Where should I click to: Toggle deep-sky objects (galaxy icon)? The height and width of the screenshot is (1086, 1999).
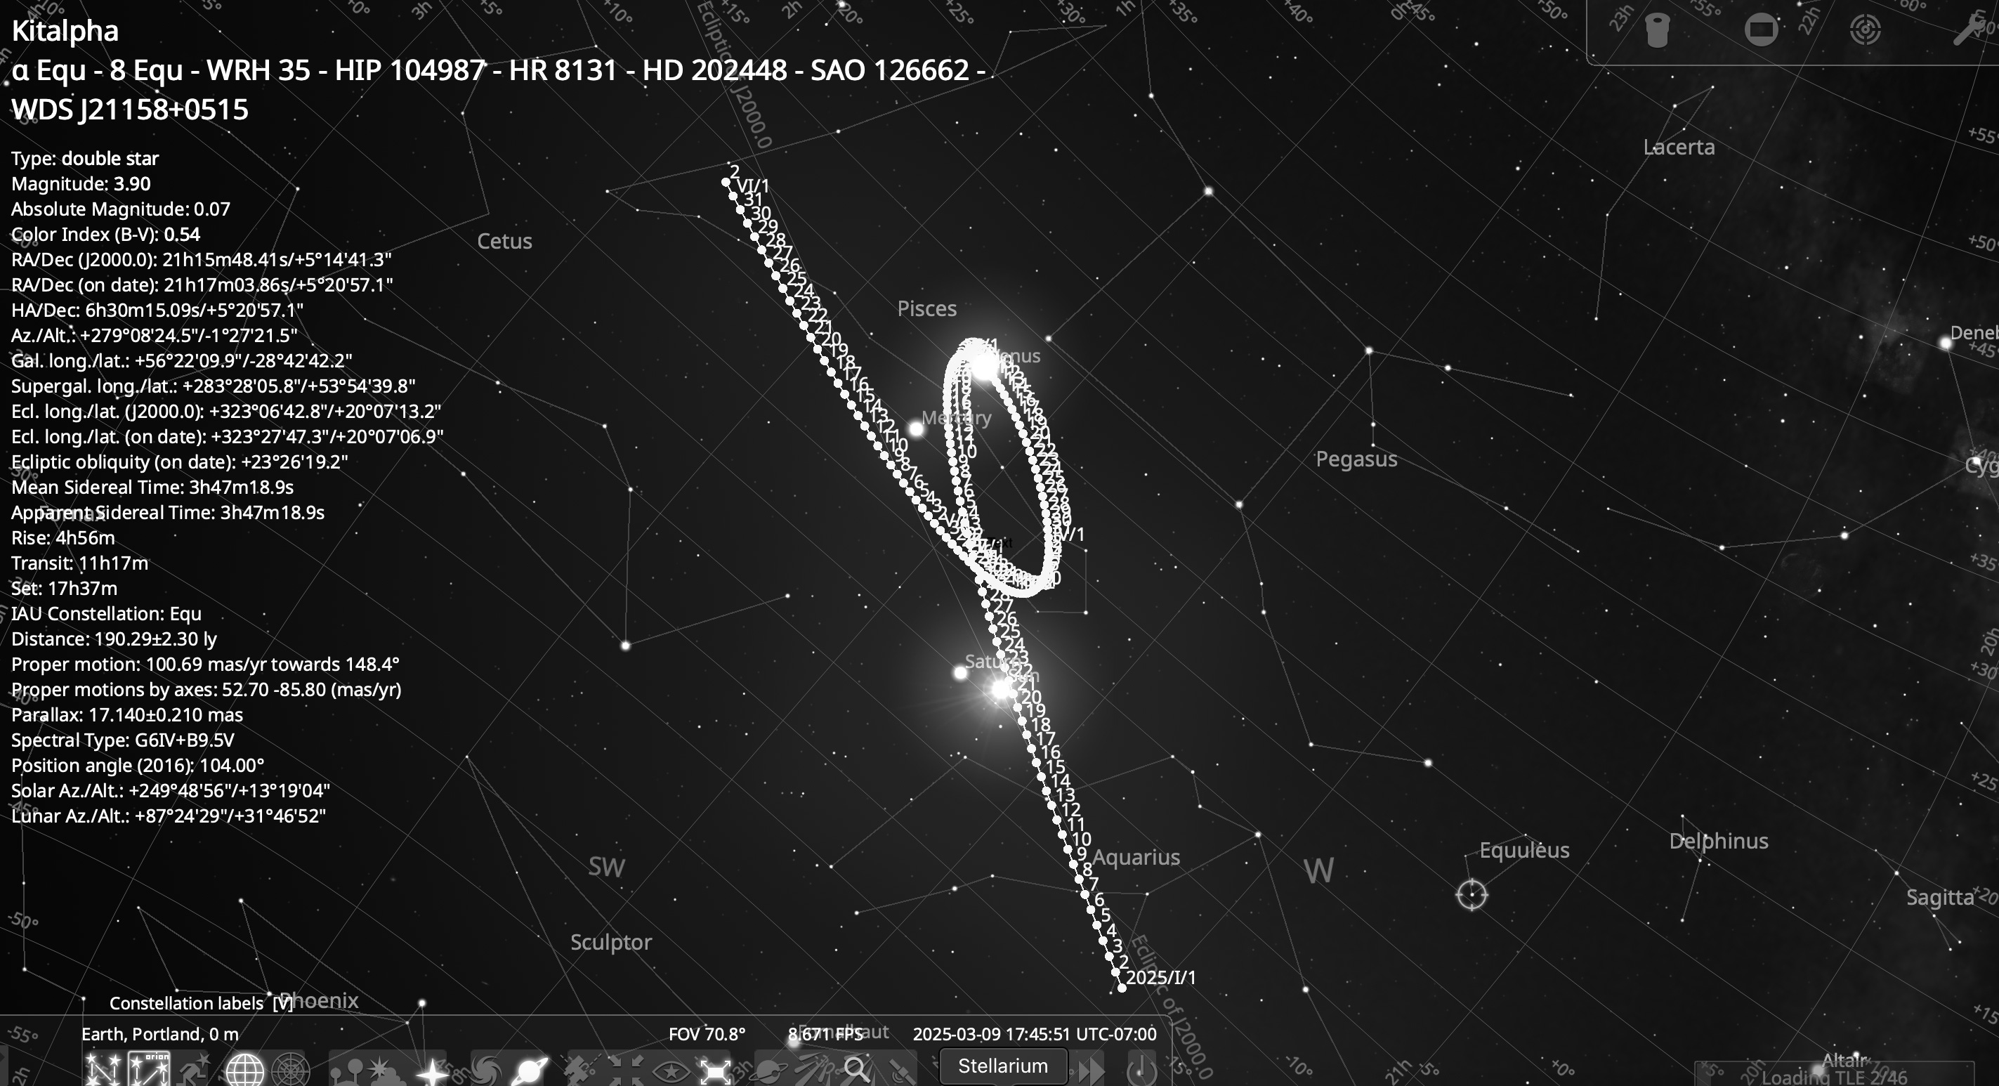tap(486, 1071)
